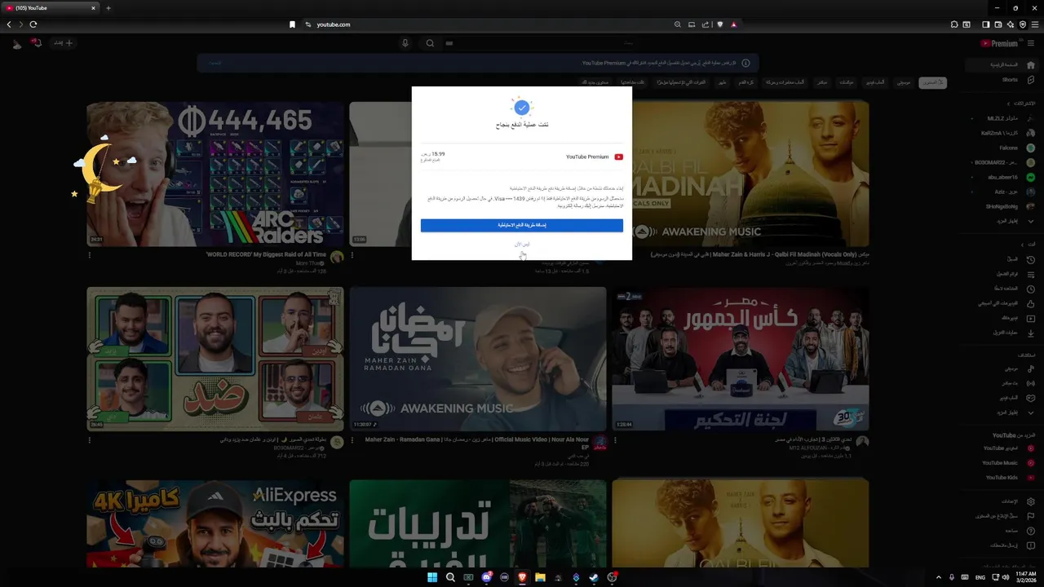Show hidden system tray icons
Image resolution: width=1044 pixels, height=587 pixels.
coord(938,577)
